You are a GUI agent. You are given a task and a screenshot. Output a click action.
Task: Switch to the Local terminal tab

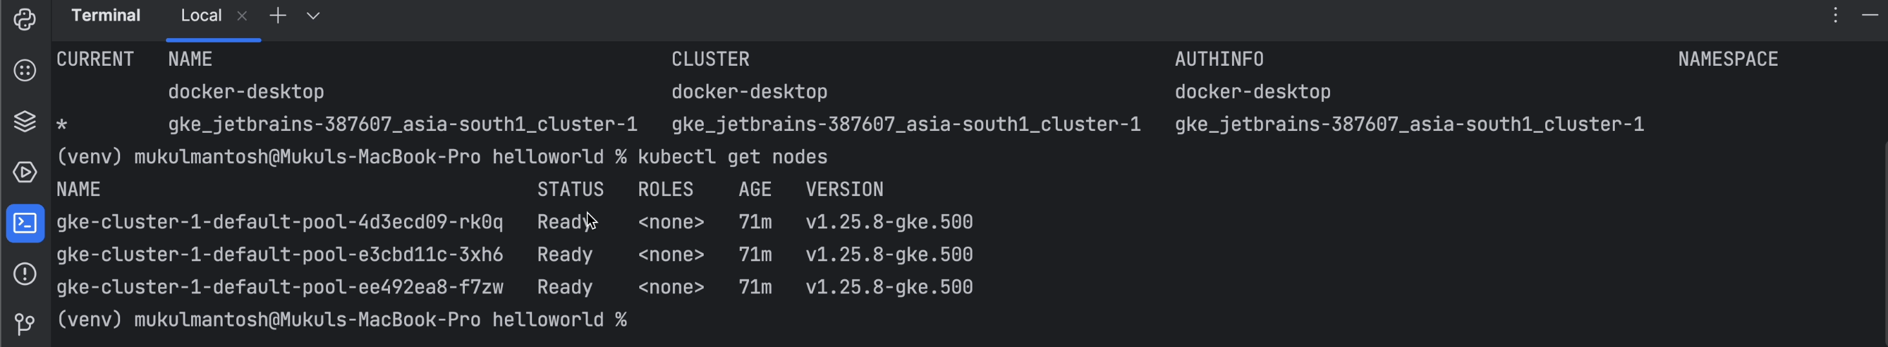tap(201, 15)
